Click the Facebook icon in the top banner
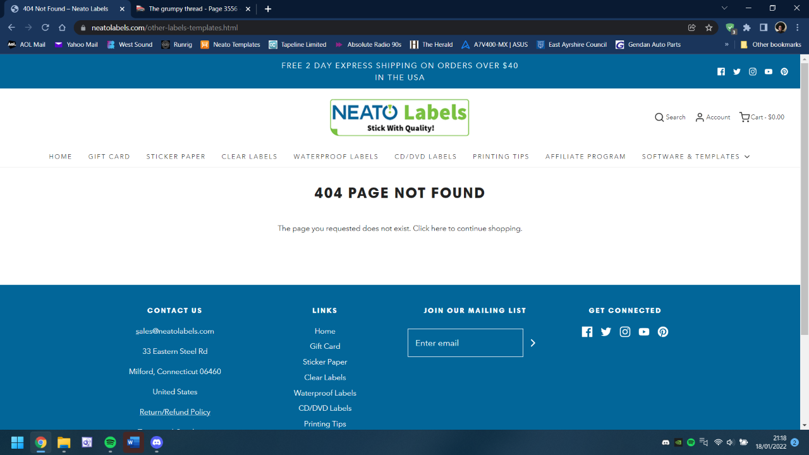The width and height of the screenshot is (809, 455). click(x=721, y=71)
